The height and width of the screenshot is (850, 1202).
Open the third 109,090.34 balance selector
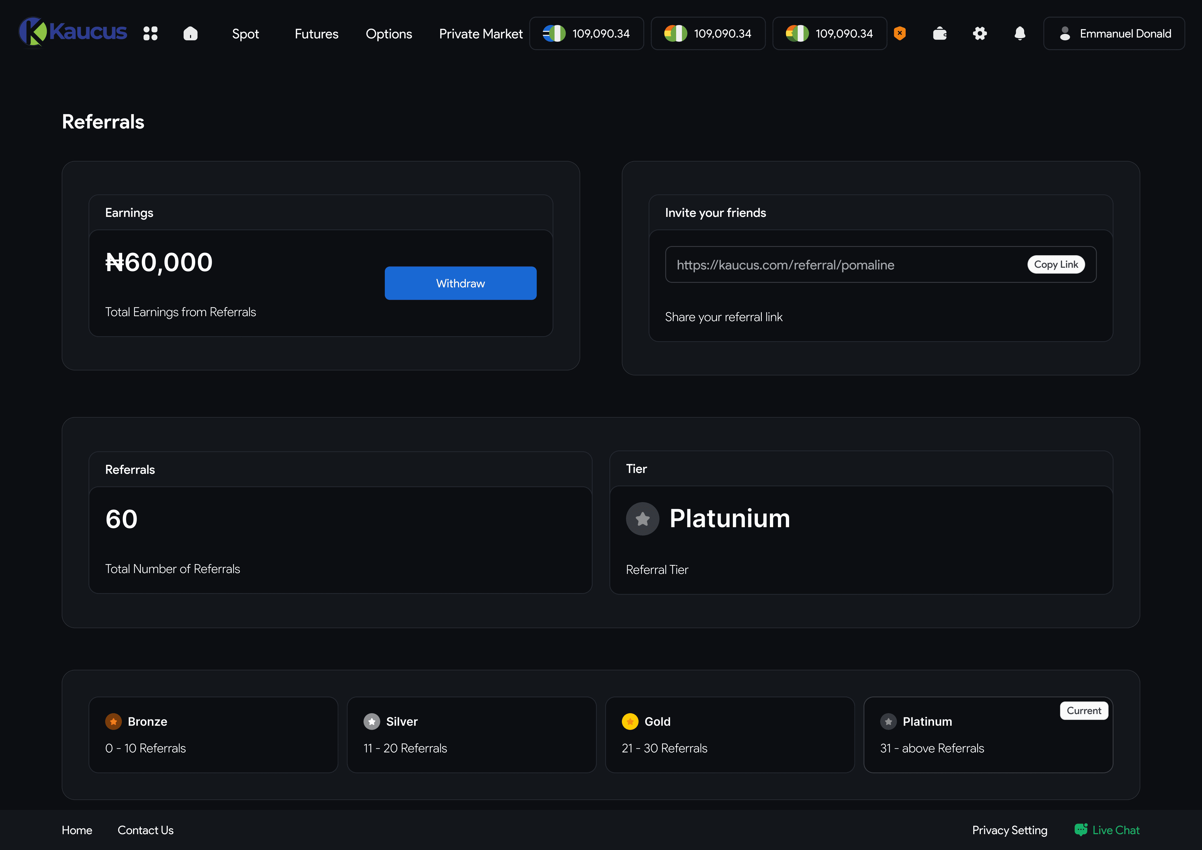pos(829,33)
